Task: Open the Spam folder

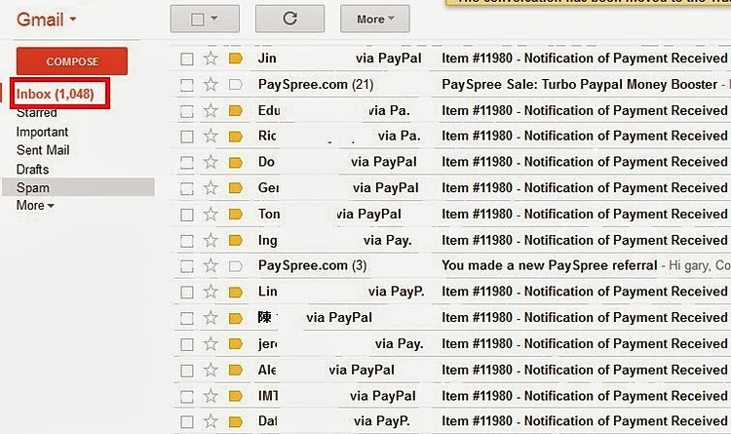Action: tap(78, 187)
